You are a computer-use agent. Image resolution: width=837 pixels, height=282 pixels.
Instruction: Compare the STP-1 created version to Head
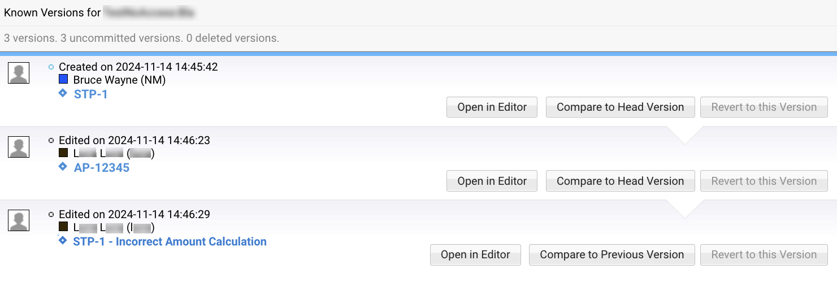(620, 107)
